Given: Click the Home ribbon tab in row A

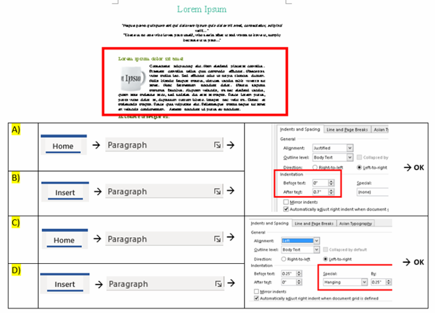Looking at the screenshot, I should [63, 146].
